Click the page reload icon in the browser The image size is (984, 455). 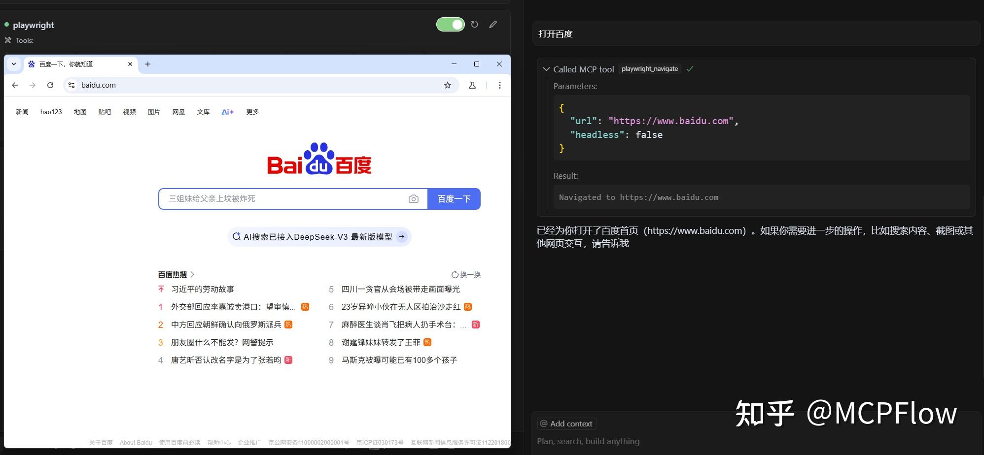(50, 85)
